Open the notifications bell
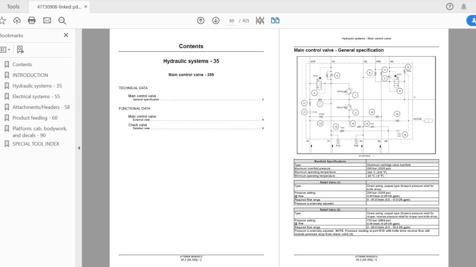Image resolution: width=476 pixels, height=267 pixels. coord(464,7)
